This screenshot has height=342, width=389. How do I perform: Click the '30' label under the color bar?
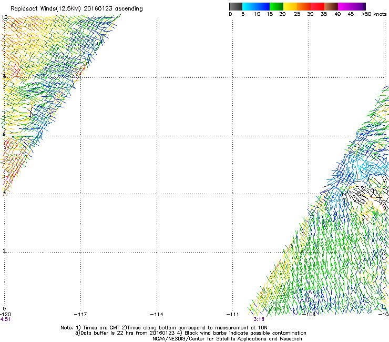pos(310,14)
